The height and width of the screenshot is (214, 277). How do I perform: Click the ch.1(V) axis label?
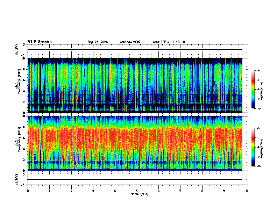tap(17, 50)
